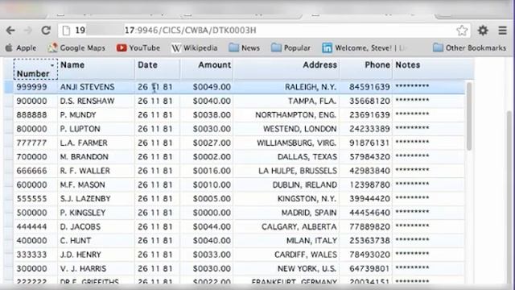Select the row number 999999

tap(32, 87)
